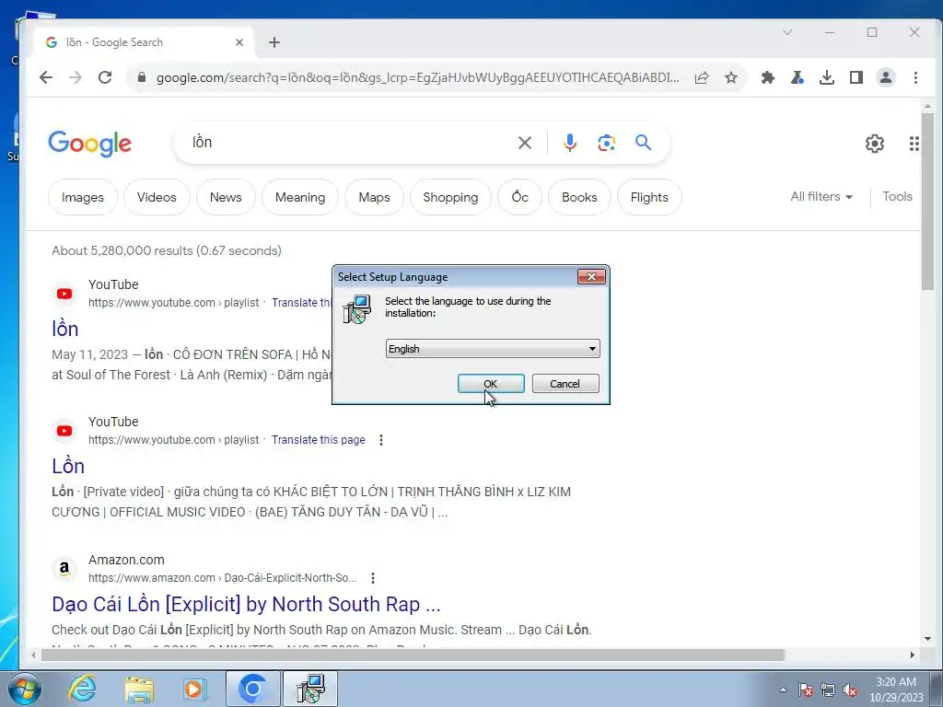Click the scroll-down arrow of the page
This screenshot has height=707, width=943.
(927, 639)
